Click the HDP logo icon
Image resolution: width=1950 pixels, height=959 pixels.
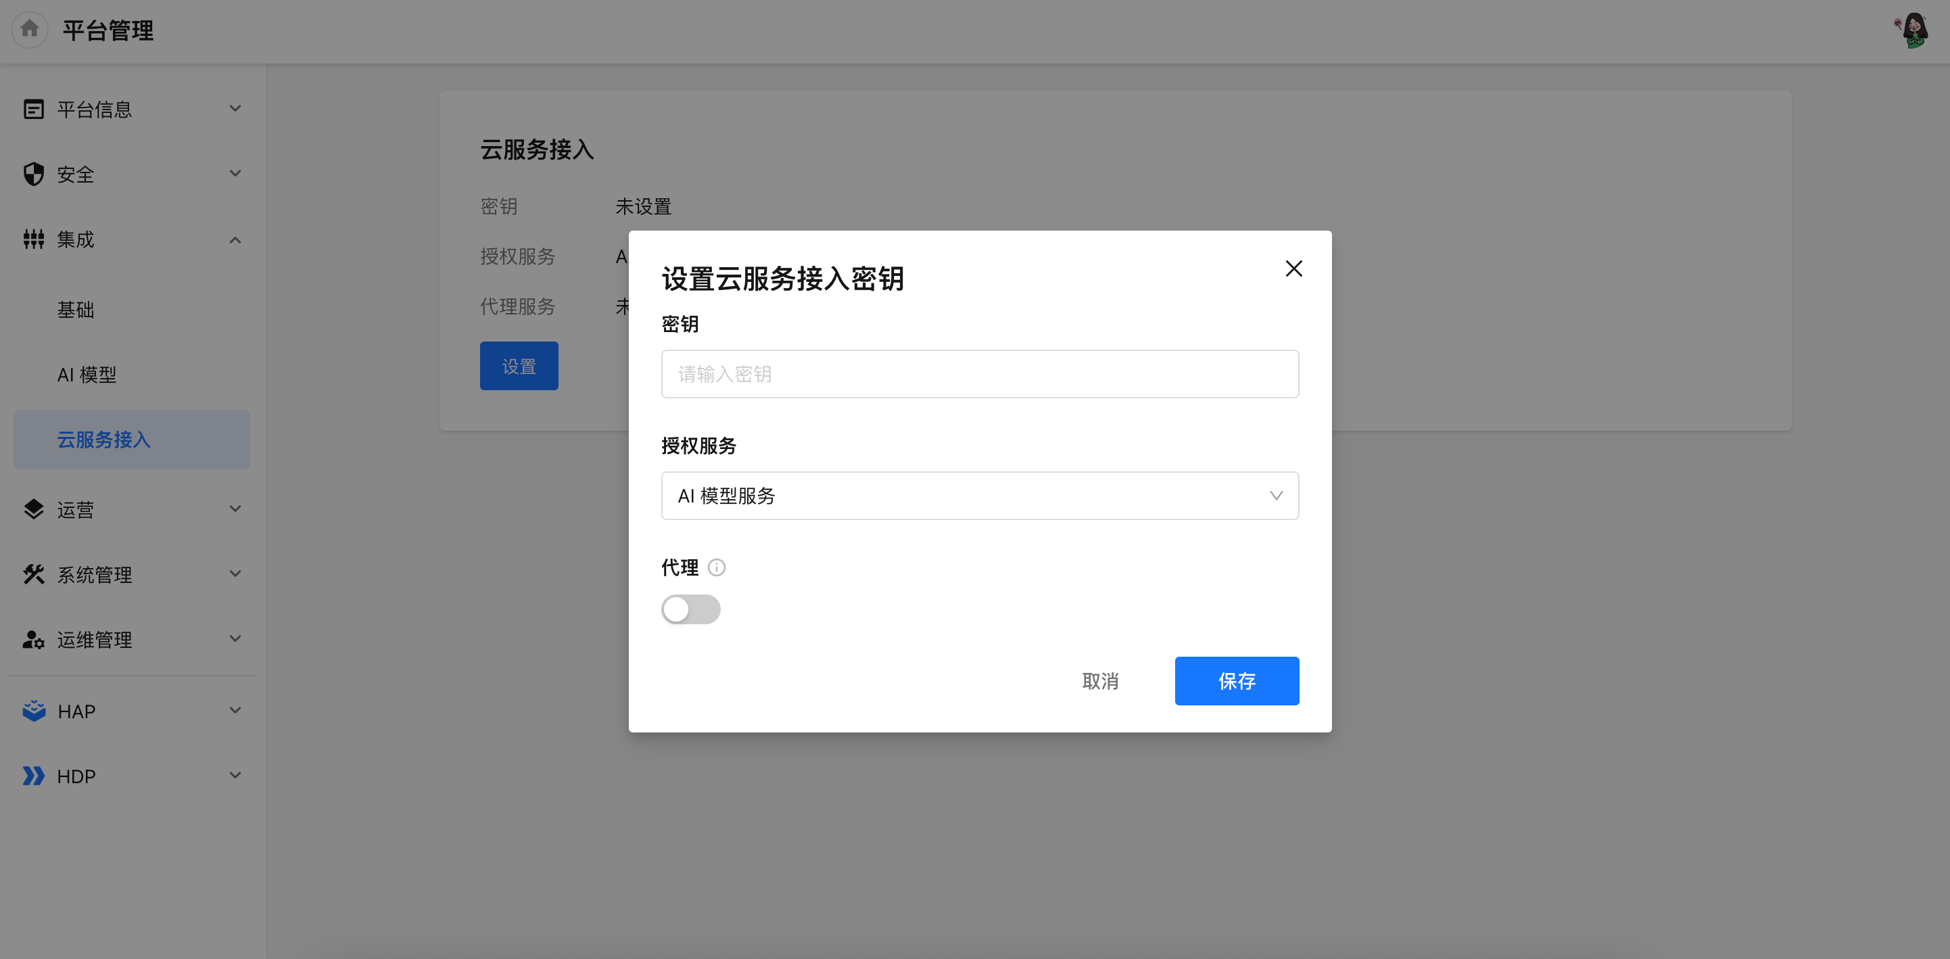pyautogui.click(x=33, y=776)
